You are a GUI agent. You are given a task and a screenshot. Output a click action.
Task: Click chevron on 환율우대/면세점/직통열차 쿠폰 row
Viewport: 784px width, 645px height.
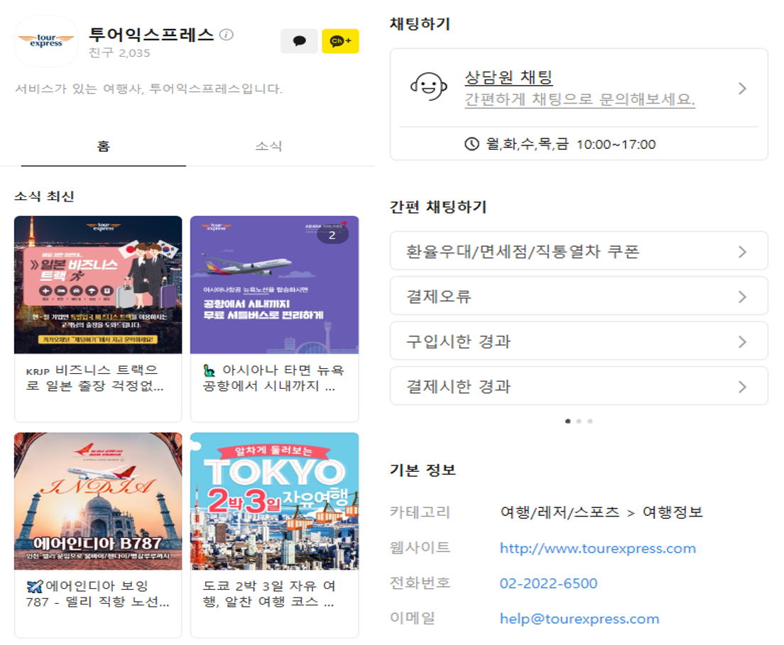pos(743,252)
